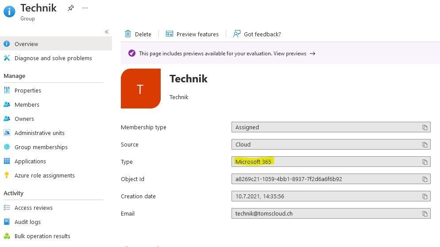Click the Type field showing Microsoft 365
440x247 pixels.
331,162
